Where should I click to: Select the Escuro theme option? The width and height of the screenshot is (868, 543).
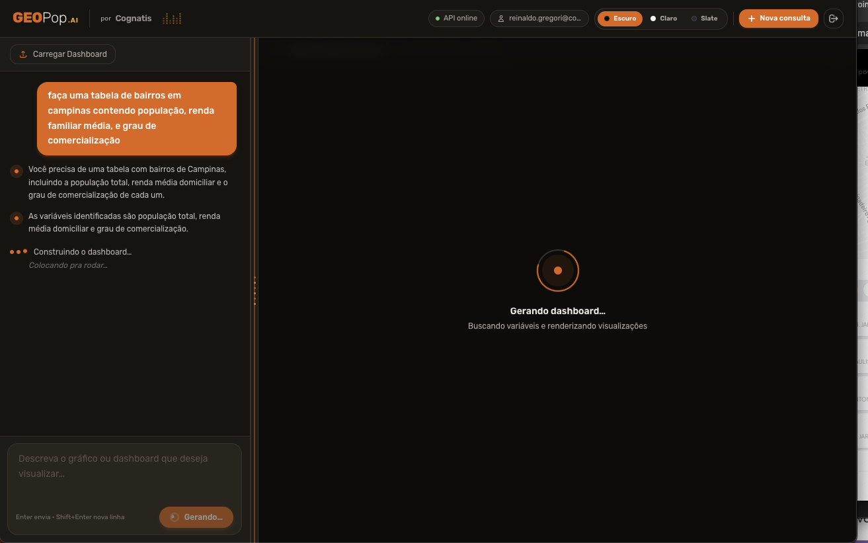point(619,19)
